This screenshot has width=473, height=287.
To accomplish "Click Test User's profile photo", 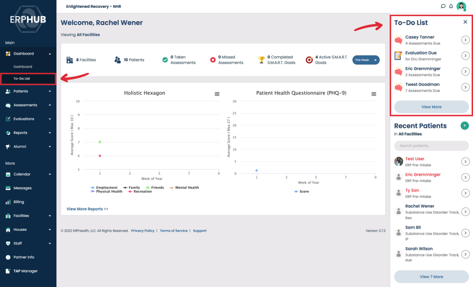I will pos(399,161).
